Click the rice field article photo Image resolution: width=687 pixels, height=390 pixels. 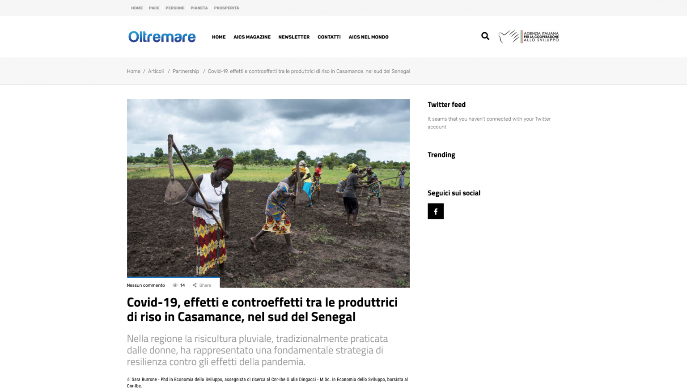(268, 193)
